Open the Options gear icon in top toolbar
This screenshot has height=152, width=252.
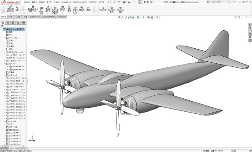[x=151, y=2]
